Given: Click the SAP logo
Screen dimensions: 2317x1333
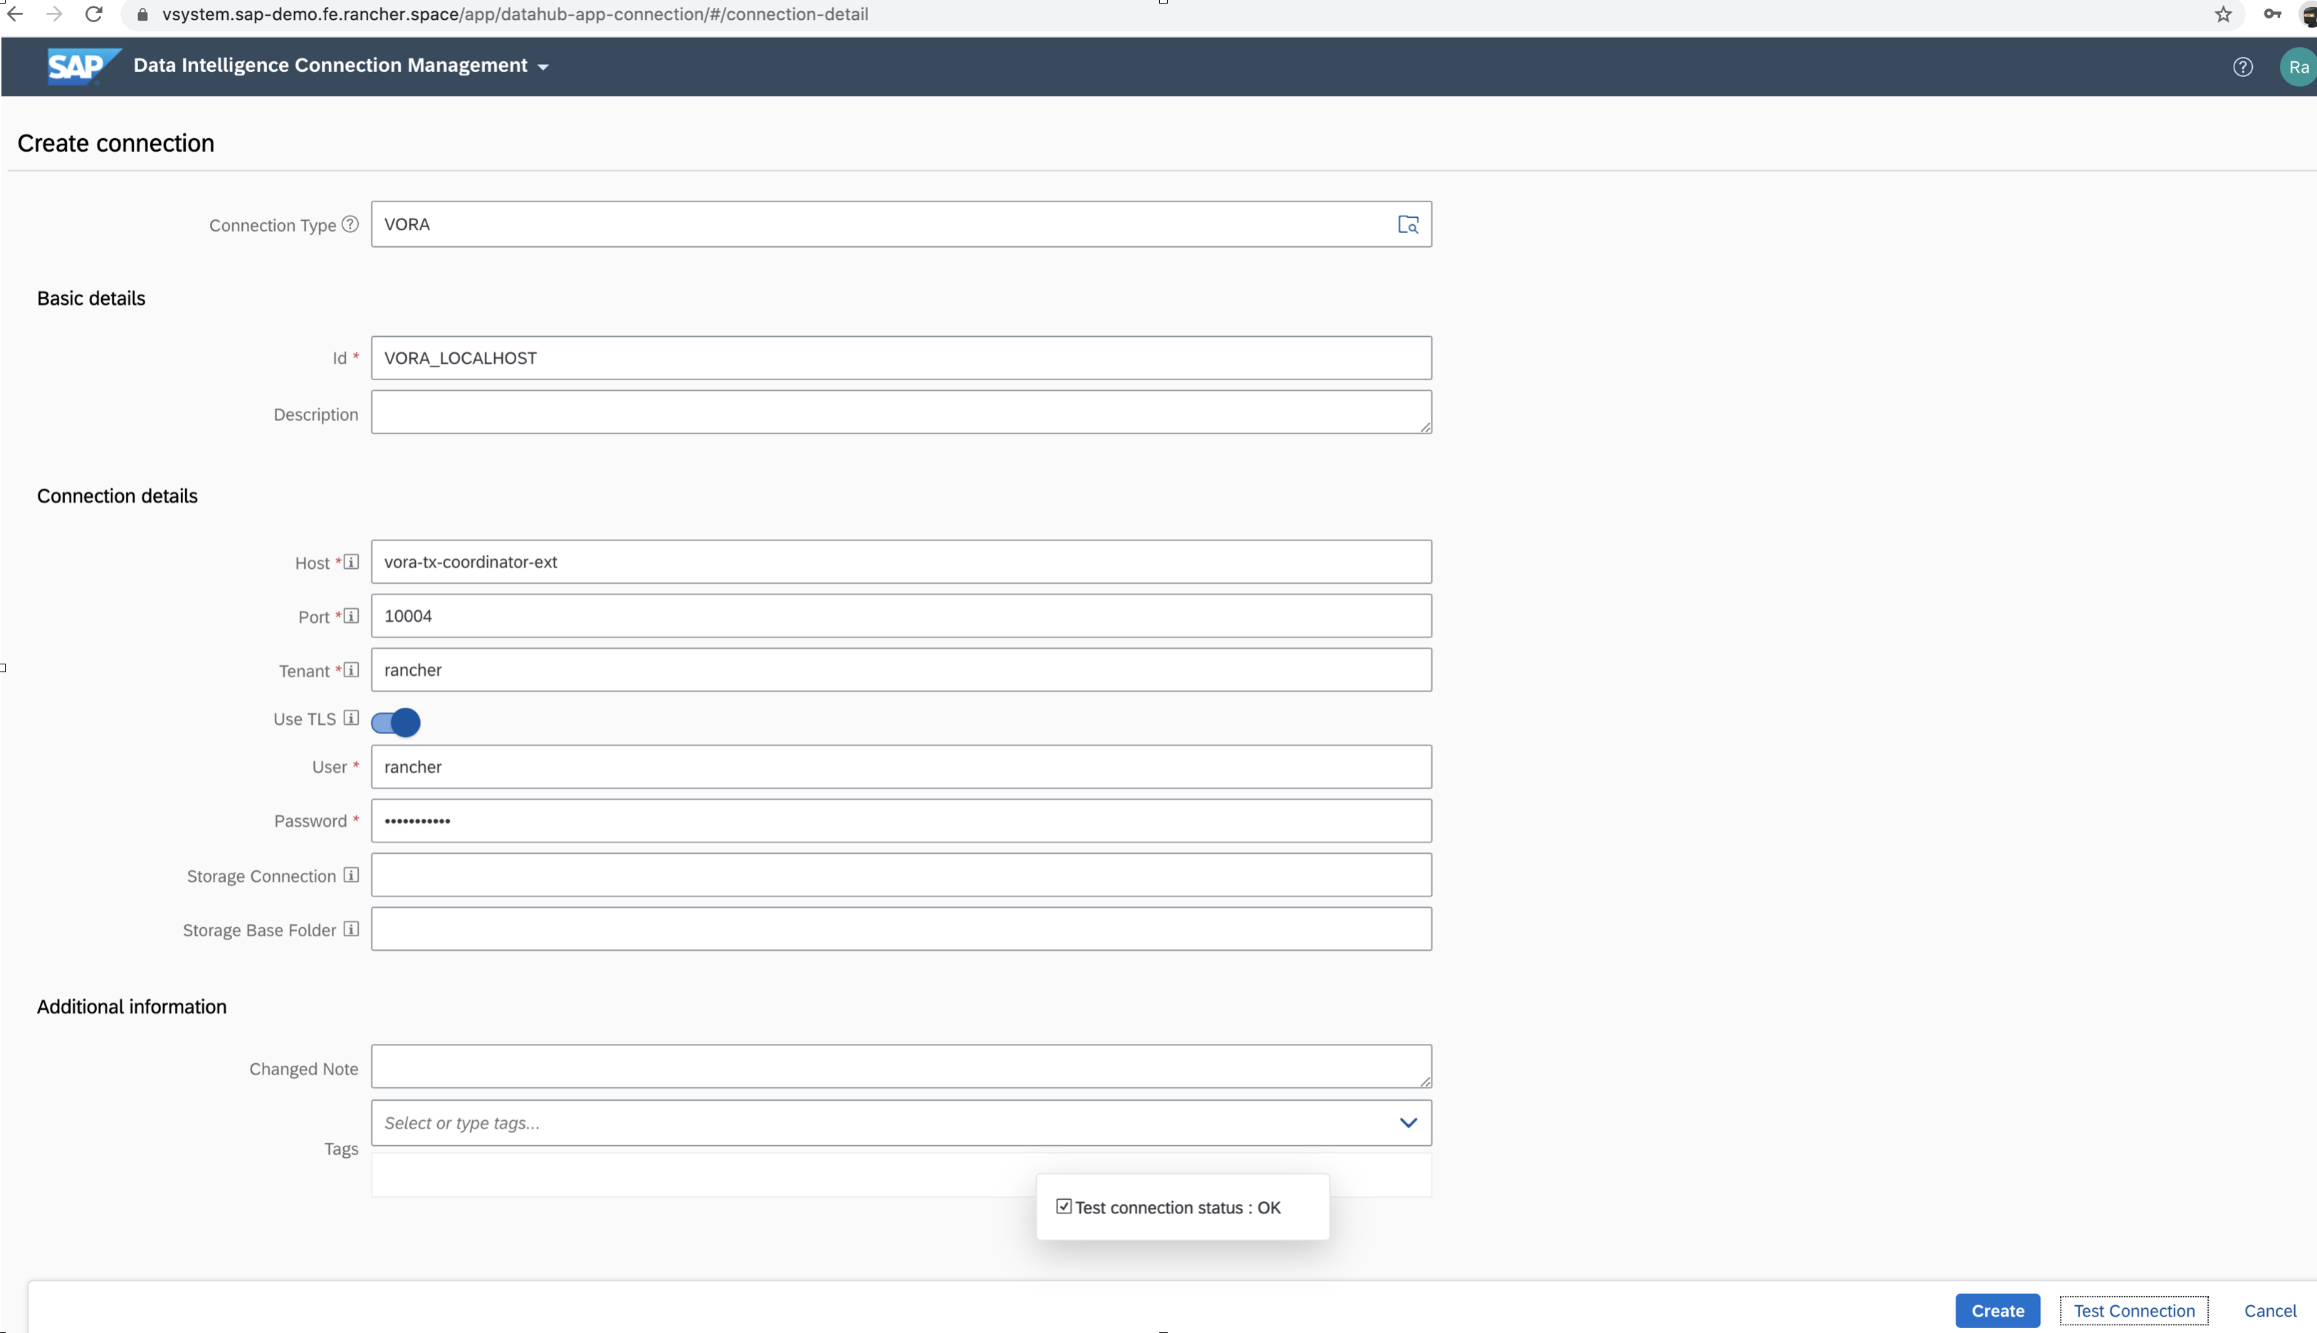Looking at the screenshot, I should click(x=81, y=66).
